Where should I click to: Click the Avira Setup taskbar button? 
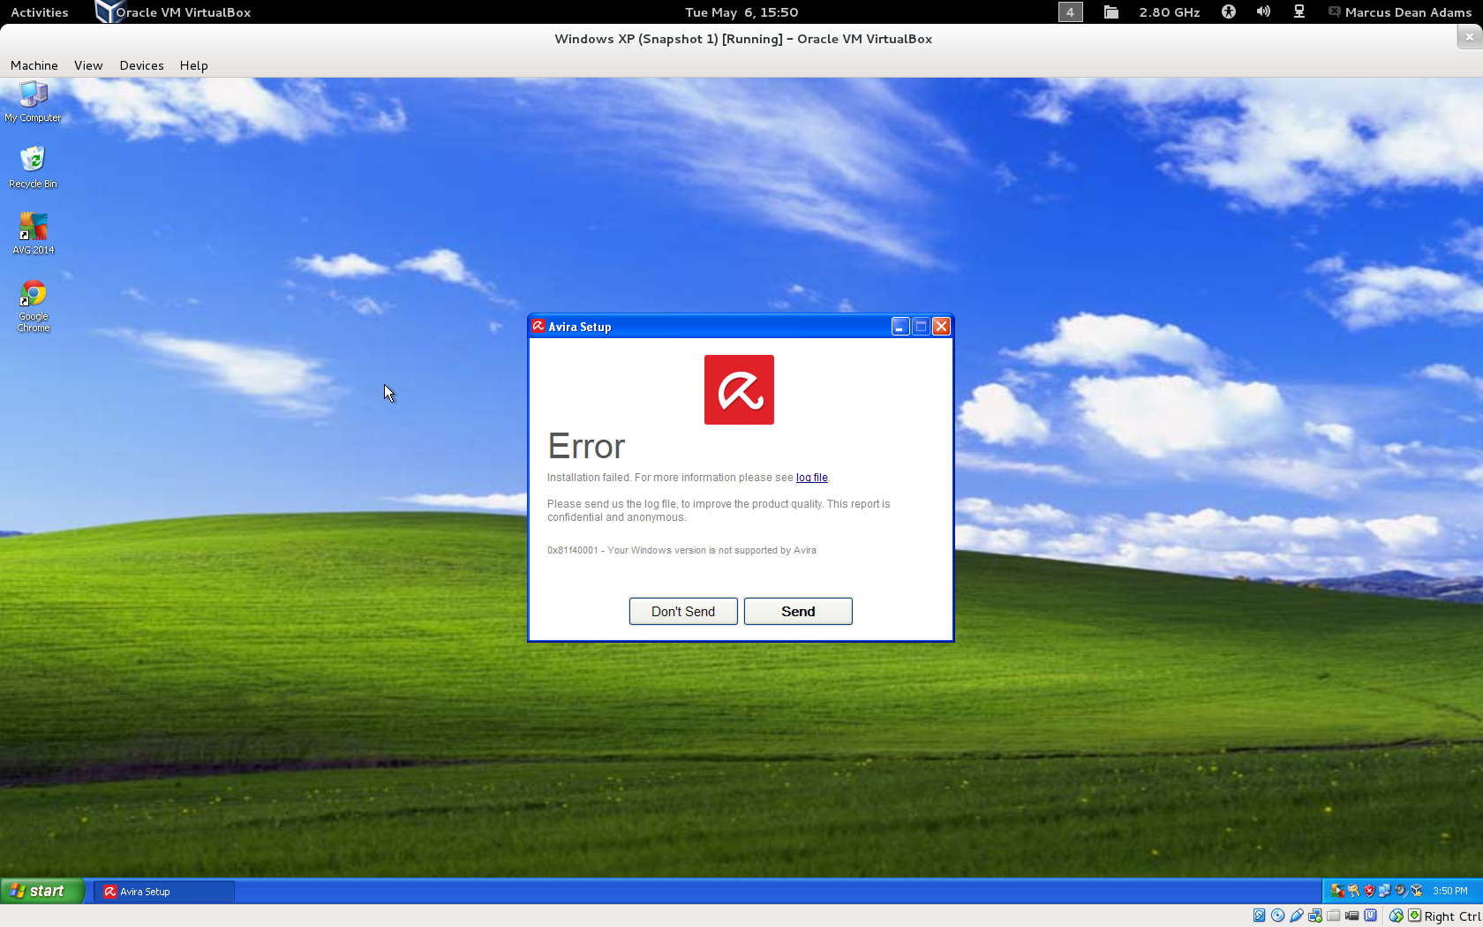pyautogui.click(x=164, y=892)
